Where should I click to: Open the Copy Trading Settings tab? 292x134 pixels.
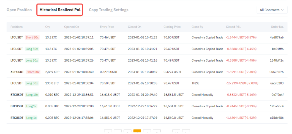pyautogui.click(x=108, y=10)
